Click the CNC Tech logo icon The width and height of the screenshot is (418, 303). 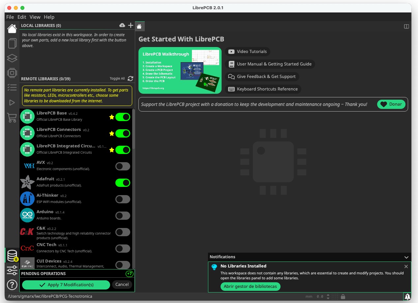27,248
